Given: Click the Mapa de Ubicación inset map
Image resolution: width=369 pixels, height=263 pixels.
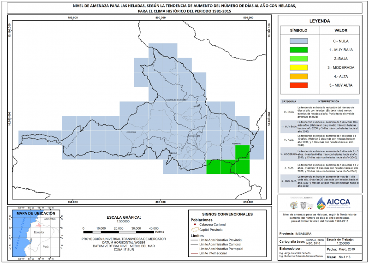Looking at the screenshot, I should (x=36, y=233).
